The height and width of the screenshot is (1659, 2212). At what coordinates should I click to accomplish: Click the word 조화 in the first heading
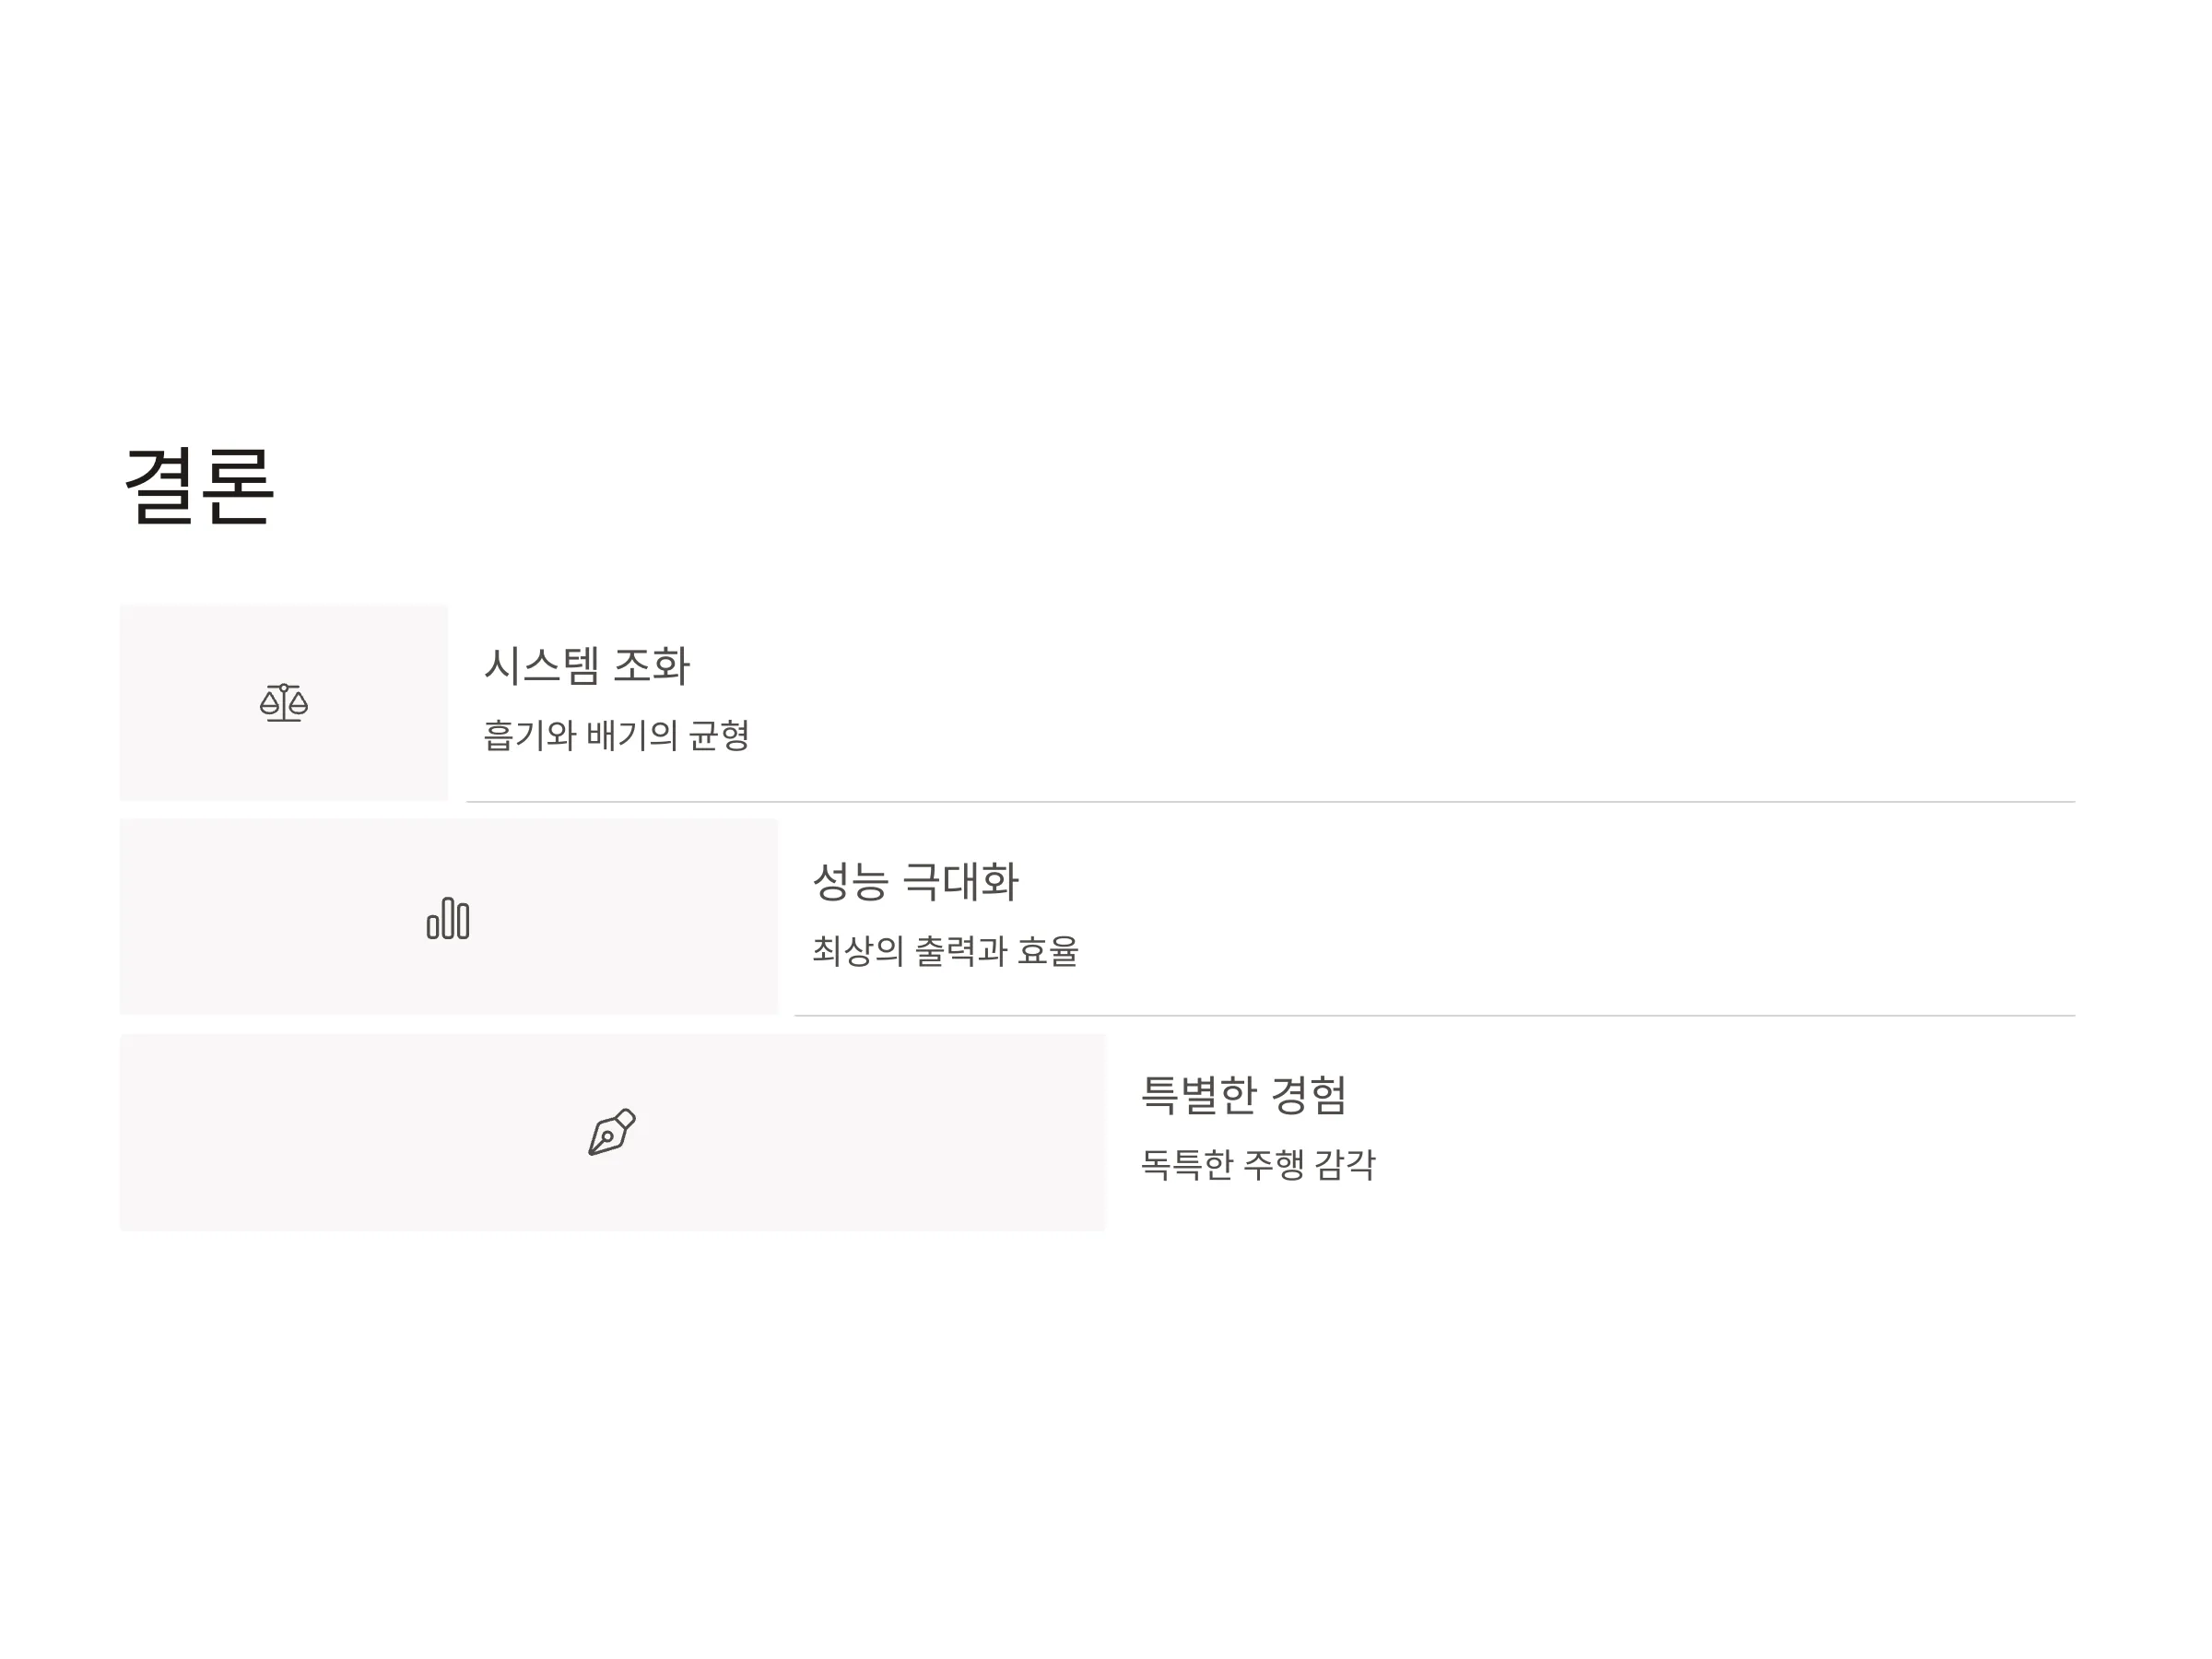(x=652, y=666)
